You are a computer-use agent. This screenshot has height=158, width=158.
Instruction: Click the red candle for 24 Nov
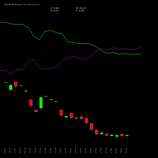click(87, 120)
